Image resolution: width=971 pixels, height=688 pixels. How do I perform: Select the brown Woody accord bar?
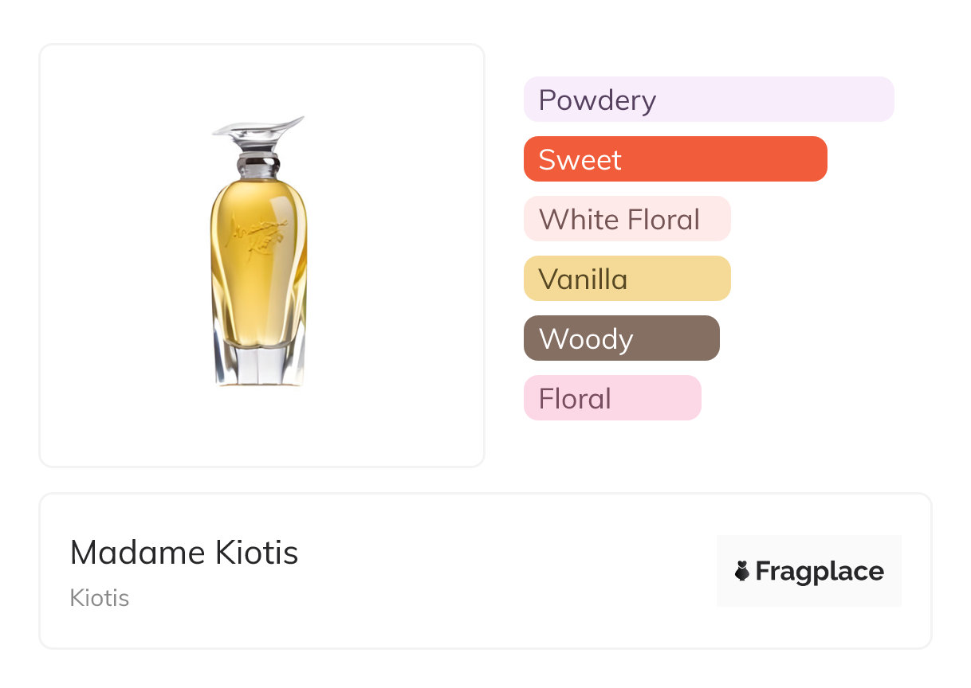(621, 338)
